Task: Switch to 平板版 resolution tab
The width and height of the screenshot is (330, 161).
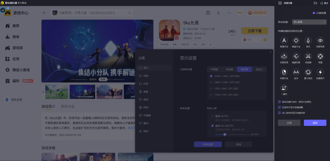Action: pos(214,69)
